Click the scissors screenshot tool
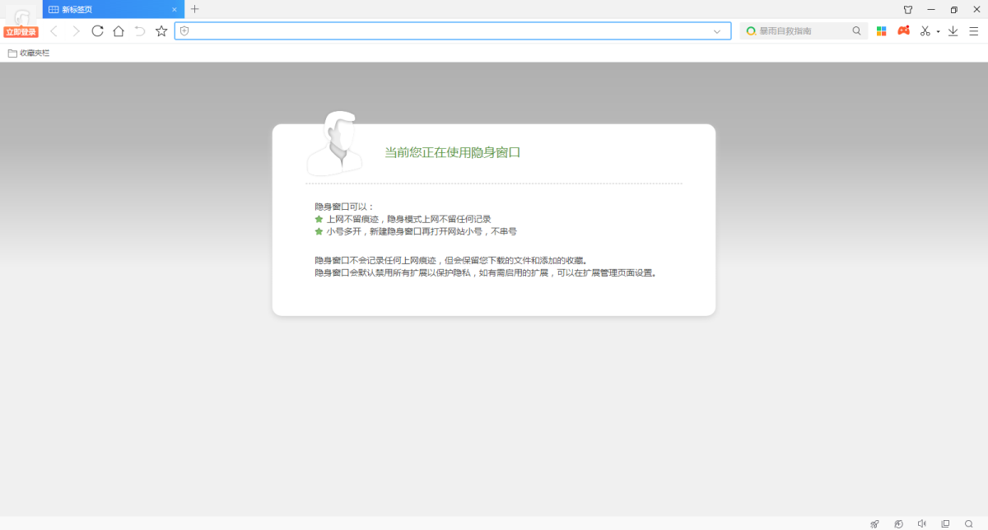Image resolution: width=988 pixels, height=530 pixels. coord(925,31)
